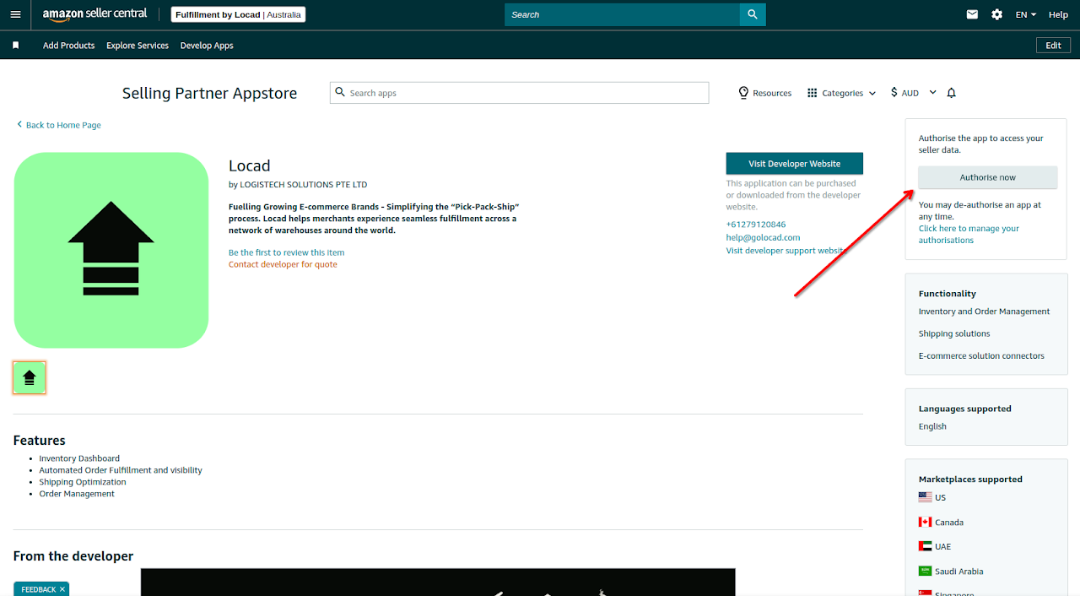Open Develop Apps menu item
The height and width of the screenshot is (596, 1080).
pos(207,46)
